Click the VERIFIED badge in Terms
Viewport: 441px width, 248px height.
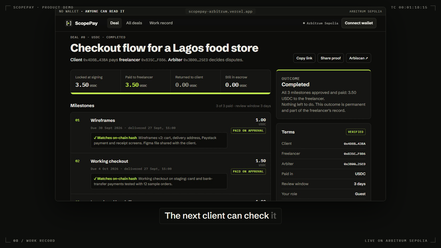(356, 132)
